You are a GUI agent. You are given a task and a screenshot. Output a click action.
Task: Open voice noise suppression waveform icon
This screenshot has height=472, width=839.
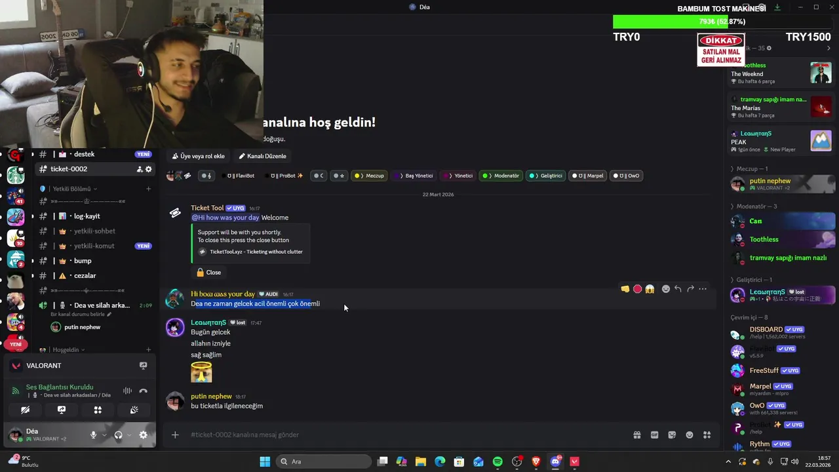pyautogui.click(x=127, y=391)
